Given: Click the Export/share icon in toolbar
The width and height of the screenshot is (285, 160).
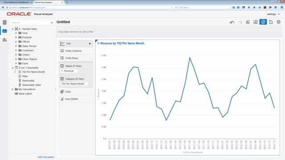Looking at the screenshot, I should (x=255, y=22).
